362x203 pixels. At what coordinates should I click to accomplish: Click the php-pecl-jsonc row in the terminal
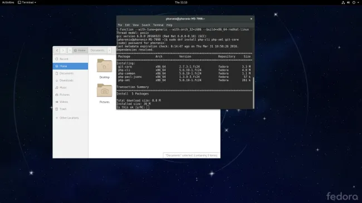[x=184, y=77]
